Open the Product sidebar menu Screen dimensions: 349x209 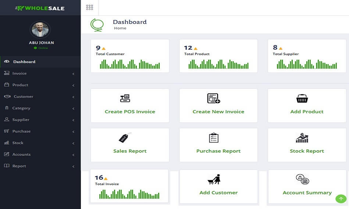click(x=40, y=85)
